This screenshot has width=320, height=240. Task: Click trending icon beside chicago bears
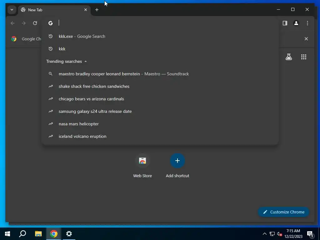click(x=50, y=99)
